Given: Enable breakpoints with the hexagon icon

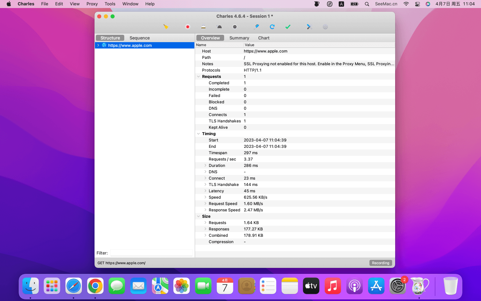Looking at the screenshot, I should click(x=235, y=27).
